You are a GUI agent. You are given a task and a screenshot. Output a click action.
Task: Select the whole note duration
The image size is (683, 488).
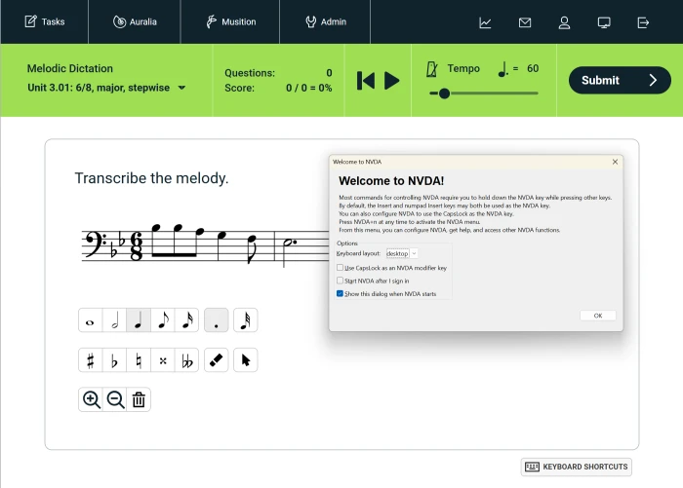[x=91, y=320]
